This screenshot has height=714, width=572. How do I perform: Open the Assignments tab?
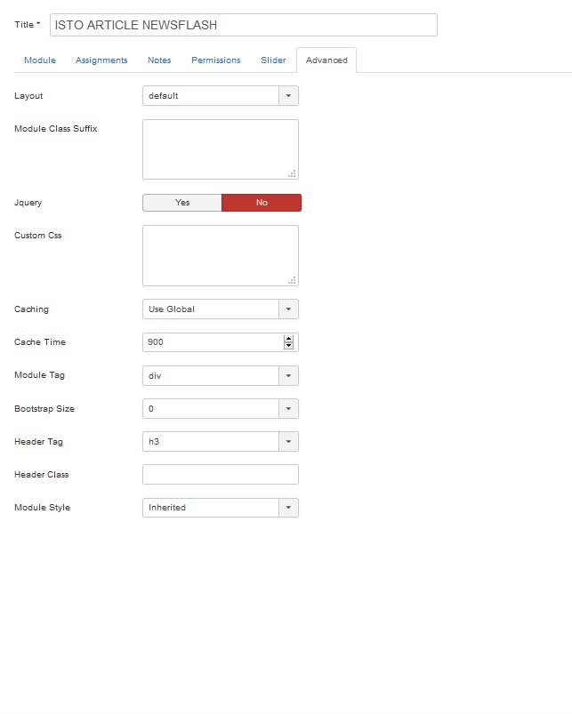point(101,60)
